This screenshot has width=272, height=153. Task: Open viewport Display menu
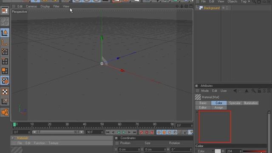pyautogui.click(x=45, y=6)
